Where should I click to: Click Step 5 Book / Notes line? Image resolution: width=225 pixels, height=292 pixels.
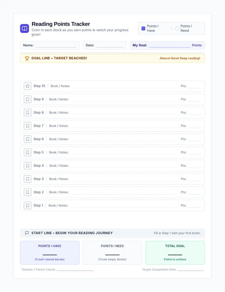pos(123,153)
